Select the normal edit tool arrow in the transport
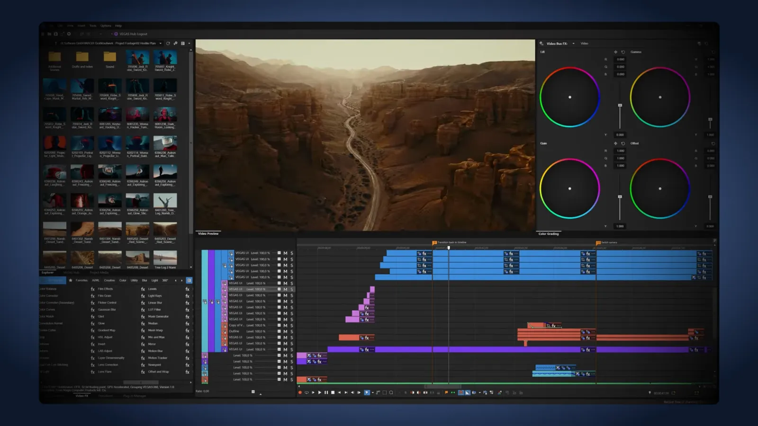The width and height of the screenshot is (758, 426). 366,392
